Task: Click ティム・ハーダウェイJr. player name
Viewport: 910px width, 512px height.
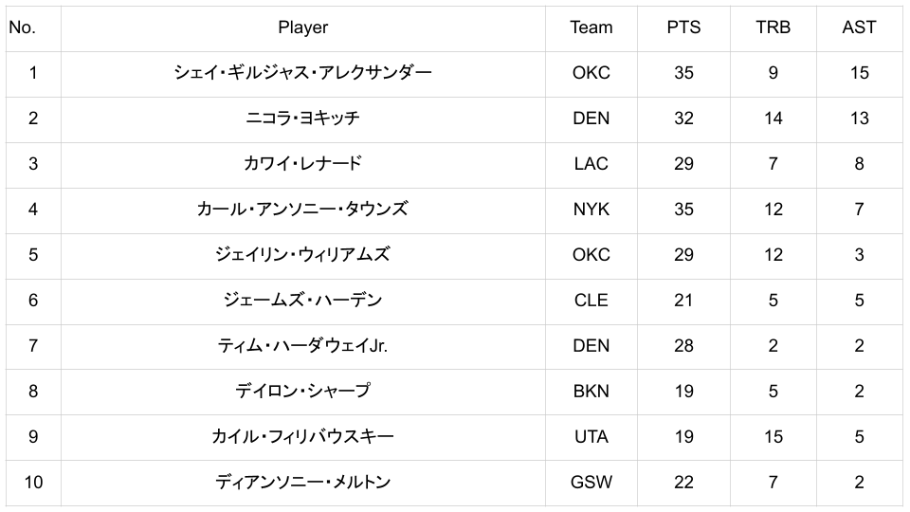Action: (302, 346)
